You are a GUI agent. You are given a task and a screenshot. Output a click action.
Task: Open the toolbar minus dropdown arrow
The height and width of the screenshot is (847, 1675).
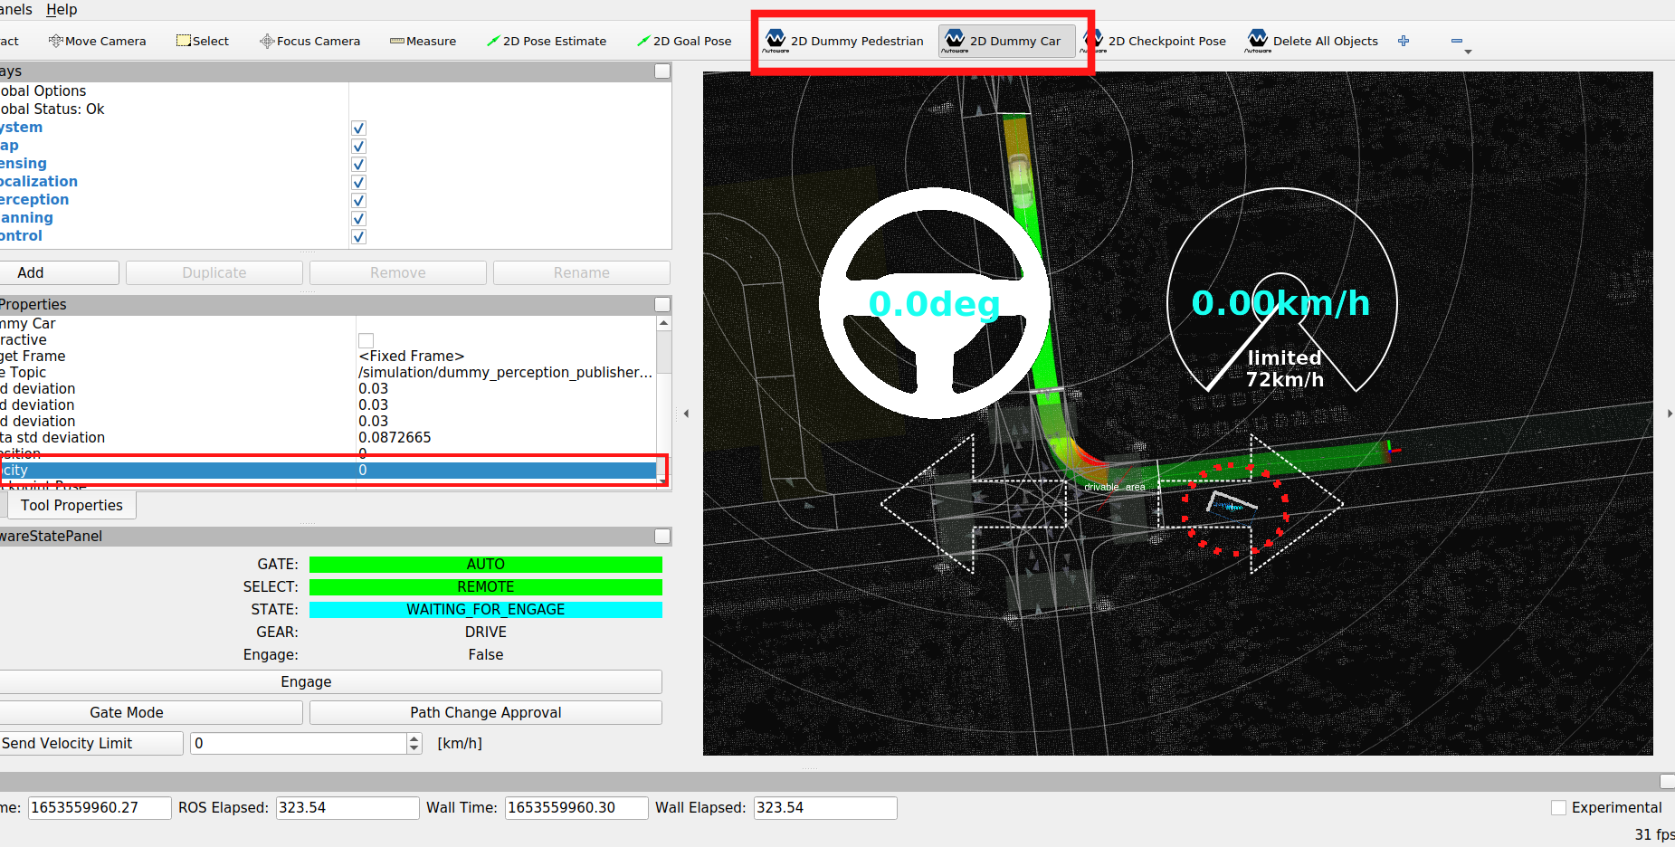coord(1467,52)
